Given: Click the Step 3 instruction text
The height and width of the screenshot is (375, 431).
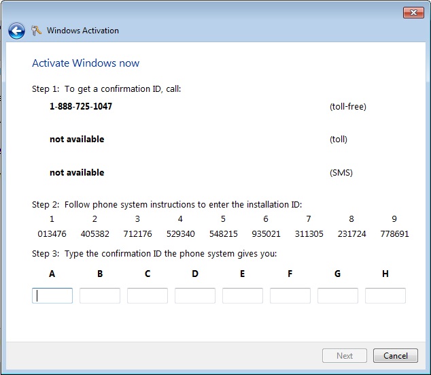Looking at the screenshot, I should (x=154, y=254).
